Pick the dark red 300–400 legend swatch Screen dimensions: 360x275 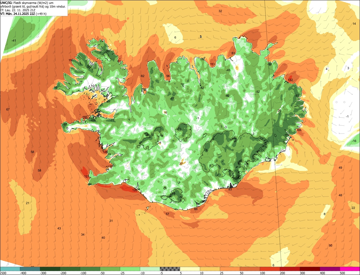tap(310, 269)
